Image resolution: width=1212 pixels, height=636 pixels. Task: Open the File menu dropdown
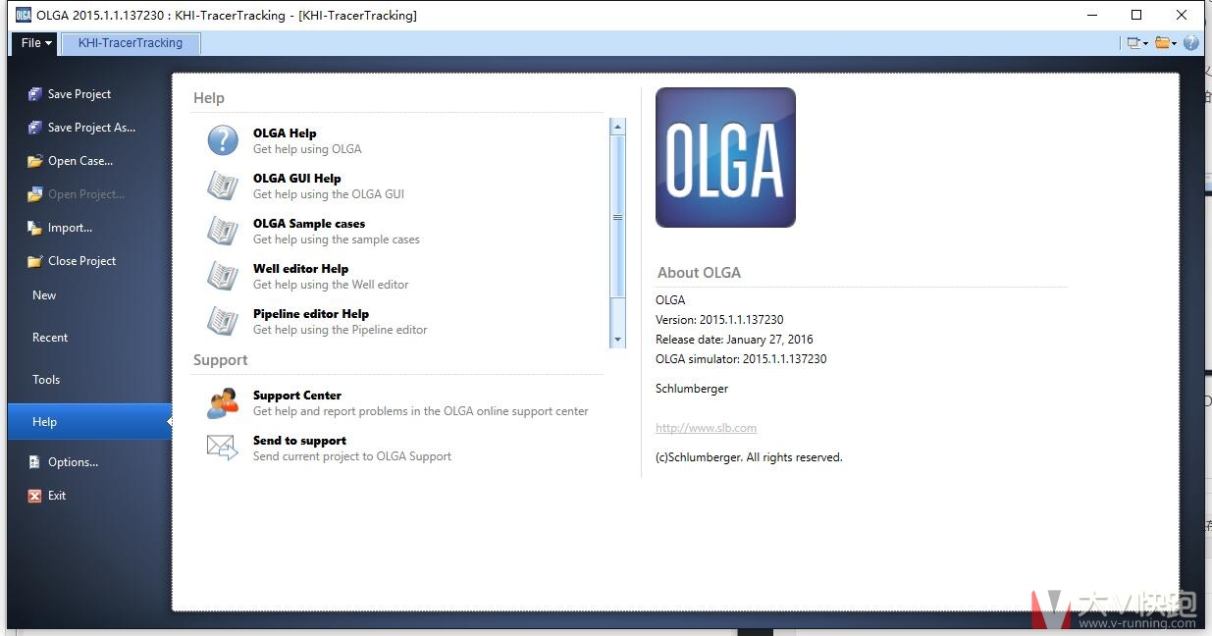tap(36, 43)
